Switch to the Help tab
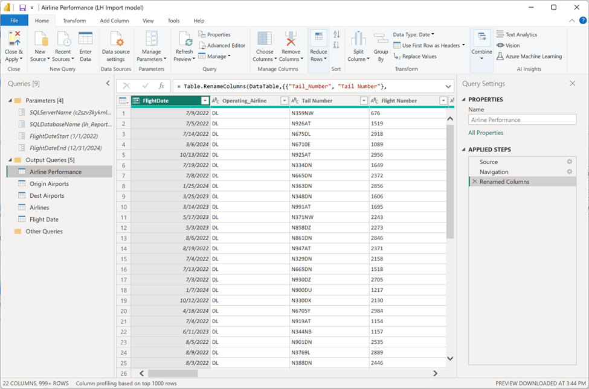This screenshot has height=389, width=589. click(x=199, y=21)
